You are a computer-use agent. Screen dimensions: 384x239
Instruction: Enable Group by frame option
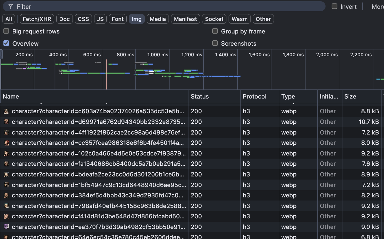point(215,31)
